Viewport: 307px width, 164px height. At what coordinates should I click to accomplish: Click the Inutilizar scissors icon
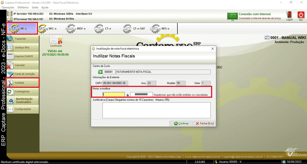[x=10, y=83]
